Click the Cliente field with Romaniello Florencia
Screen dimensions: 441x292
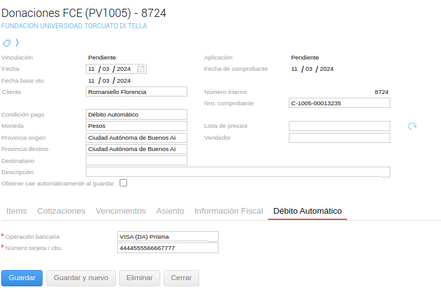click(137, 91)
